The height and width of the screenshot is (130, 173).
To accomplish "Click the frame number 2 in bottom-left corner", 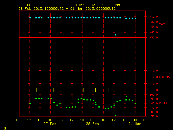I will pyautogui.click(x=5, y=128).
